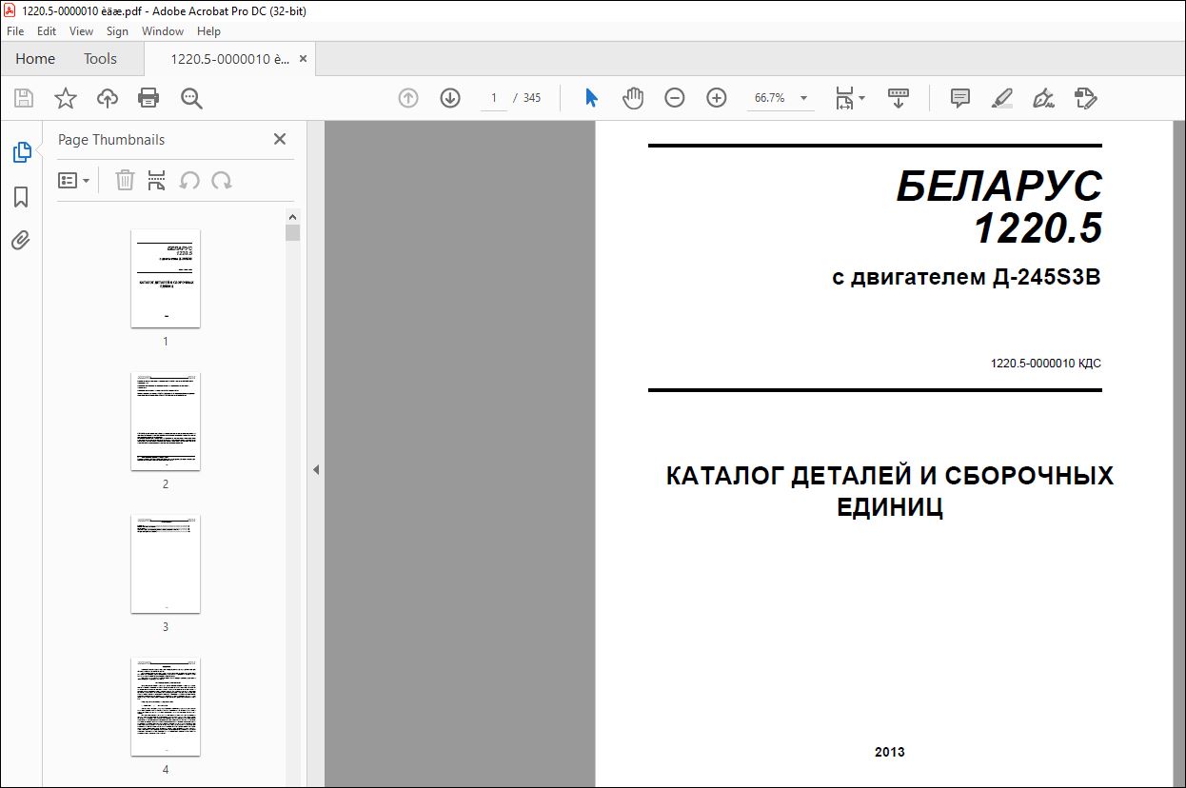Delete selected page with trash icon

pyautogui.click(x=125, y=180)
